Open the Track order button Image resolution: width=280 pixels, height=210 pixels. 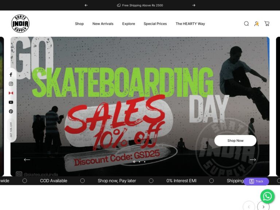256,182
